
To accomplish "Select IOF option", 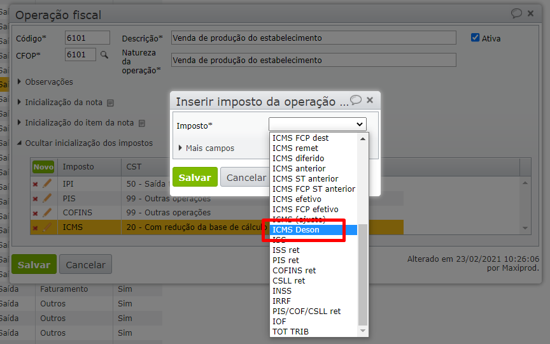I will 314,321.
